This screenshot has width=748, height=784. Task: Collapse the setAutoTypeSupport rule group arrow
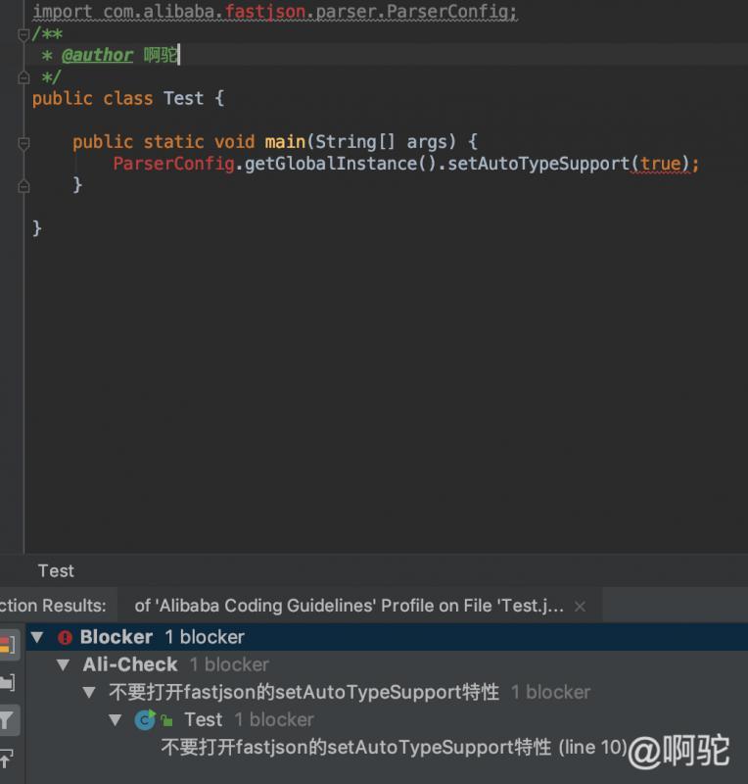pos(89,692)
